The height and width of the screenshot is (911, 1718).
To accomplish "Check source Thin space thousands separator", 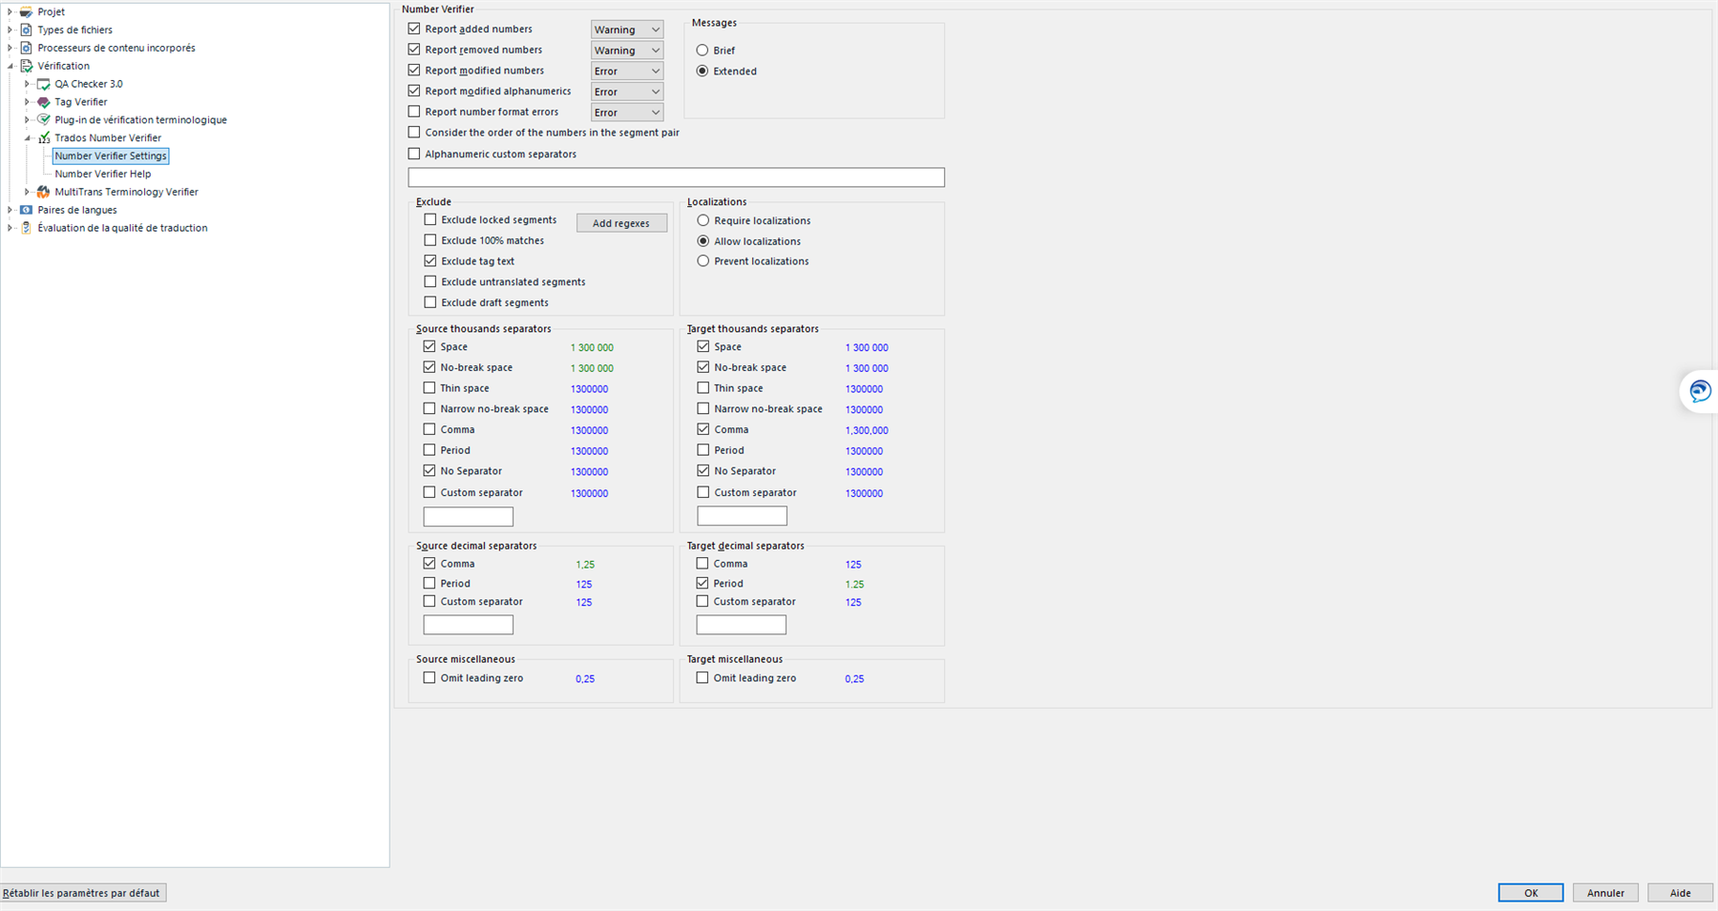I will click(429, 387).
